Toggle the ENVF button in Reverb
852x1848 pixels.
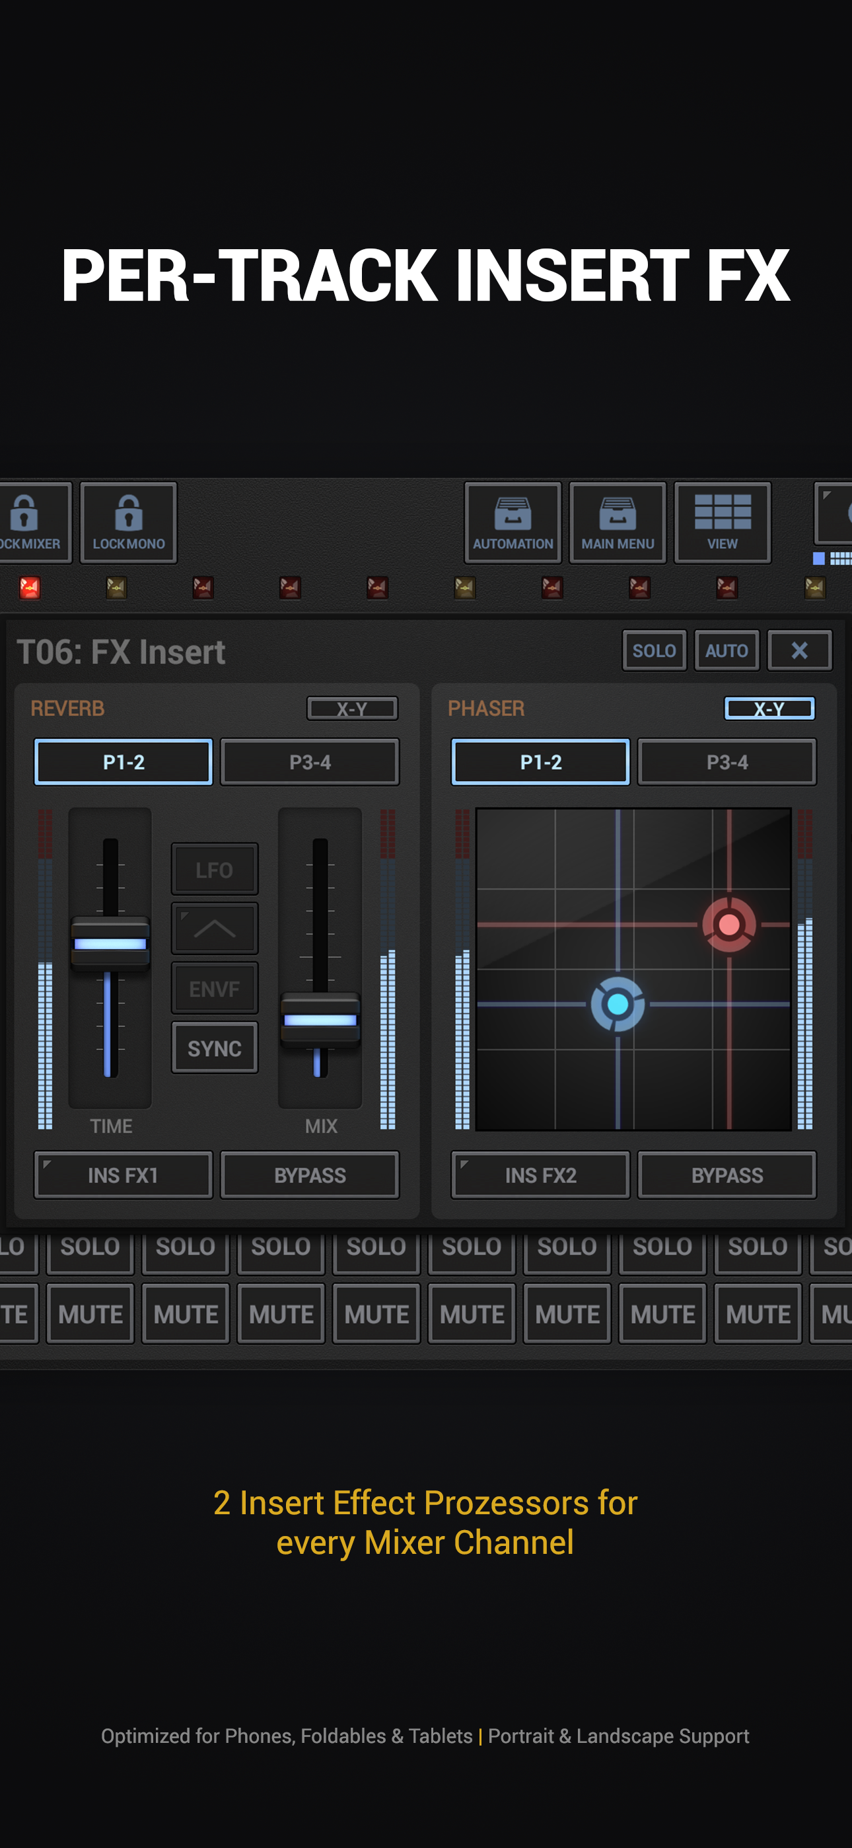215,988
